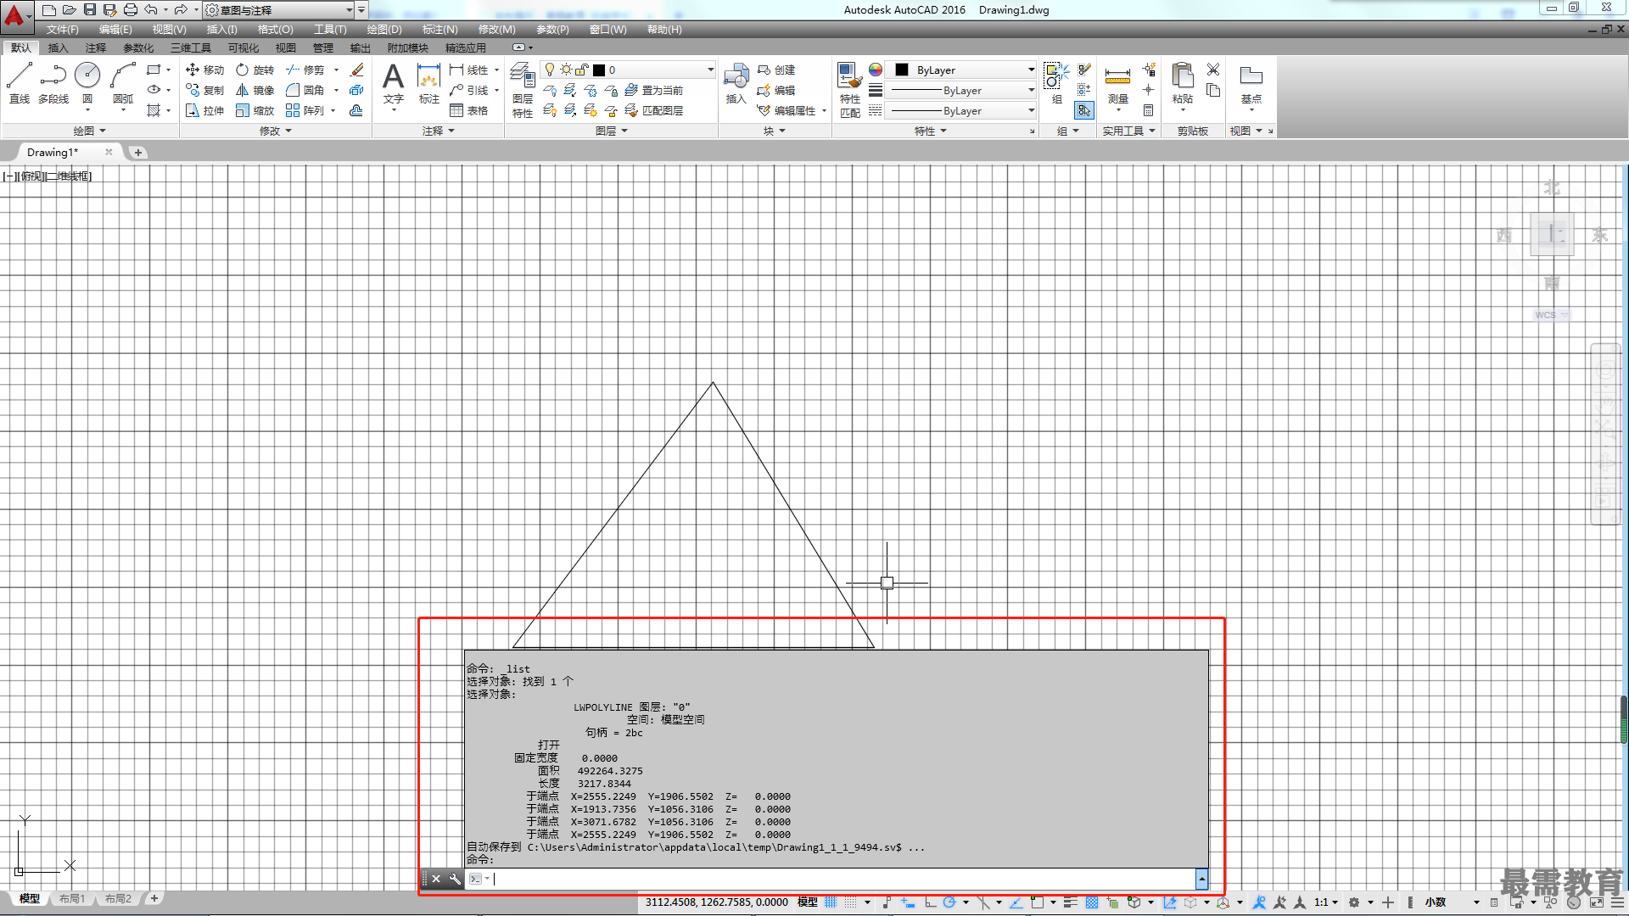The height and width of the screenshot is (916, 1629).
Task: Click the black layer color swatch
Action: point(599,70)
